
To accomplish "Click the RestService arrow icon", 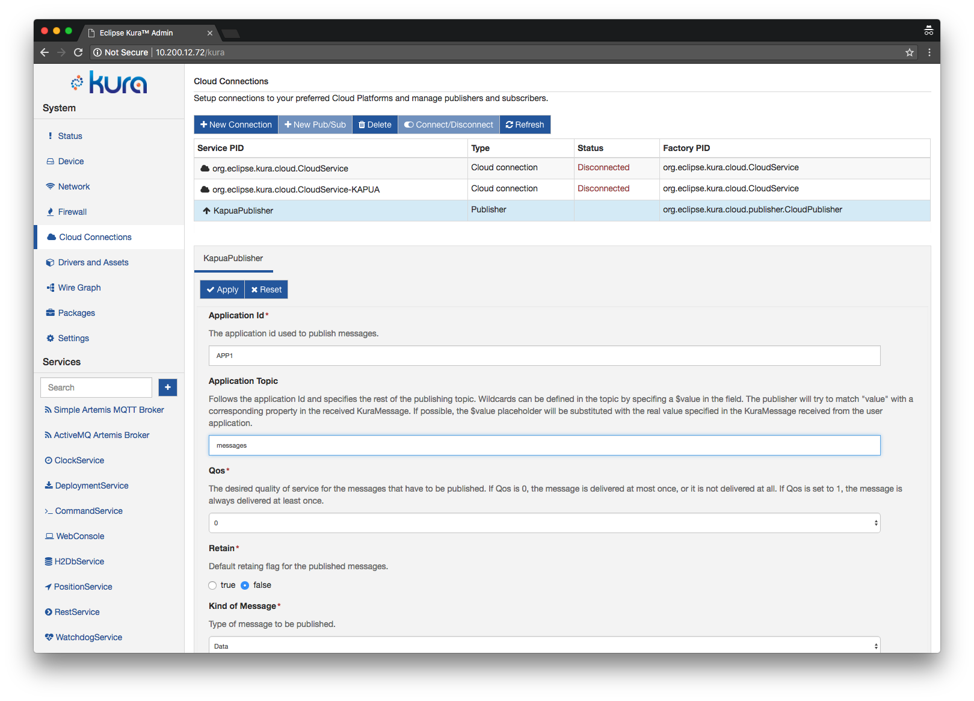I will [49, 612].
